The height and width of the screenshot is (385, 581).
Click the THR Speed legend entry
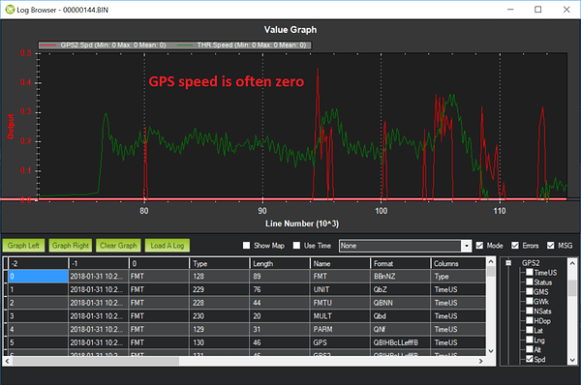tap(241, 45)
